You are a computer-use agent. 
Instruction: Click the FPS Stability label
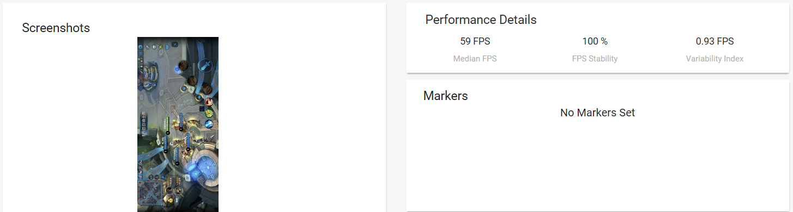pos(595,59)
